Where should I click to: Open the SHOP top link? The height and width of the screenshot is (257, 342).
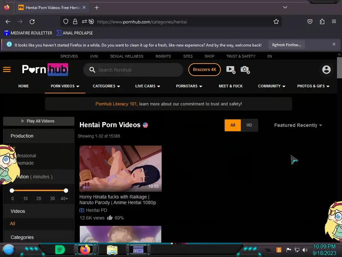coord(209,56)
